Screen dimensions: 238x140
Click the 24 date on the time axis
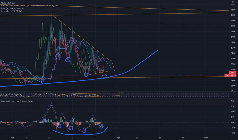(x=183, y=138)
